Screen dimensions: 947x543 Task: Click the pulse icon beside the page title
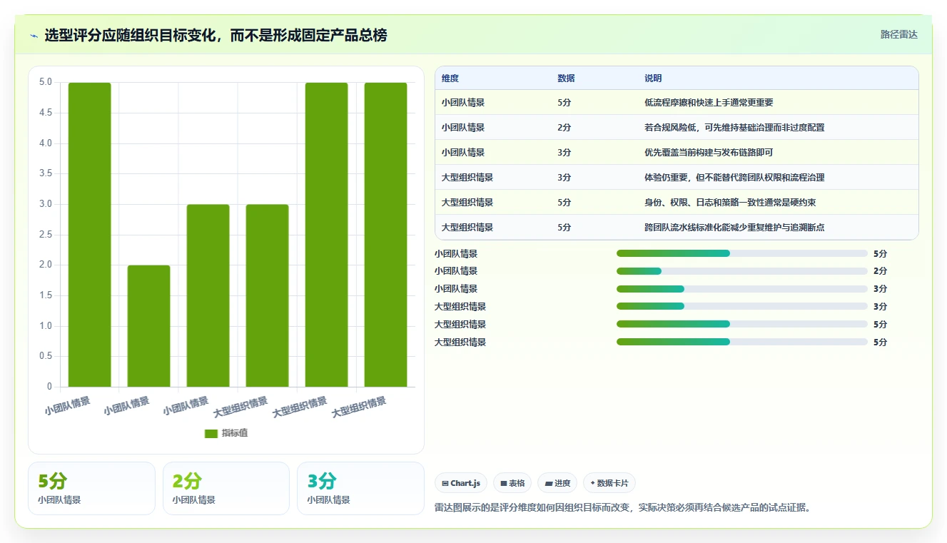click(34, 36)
